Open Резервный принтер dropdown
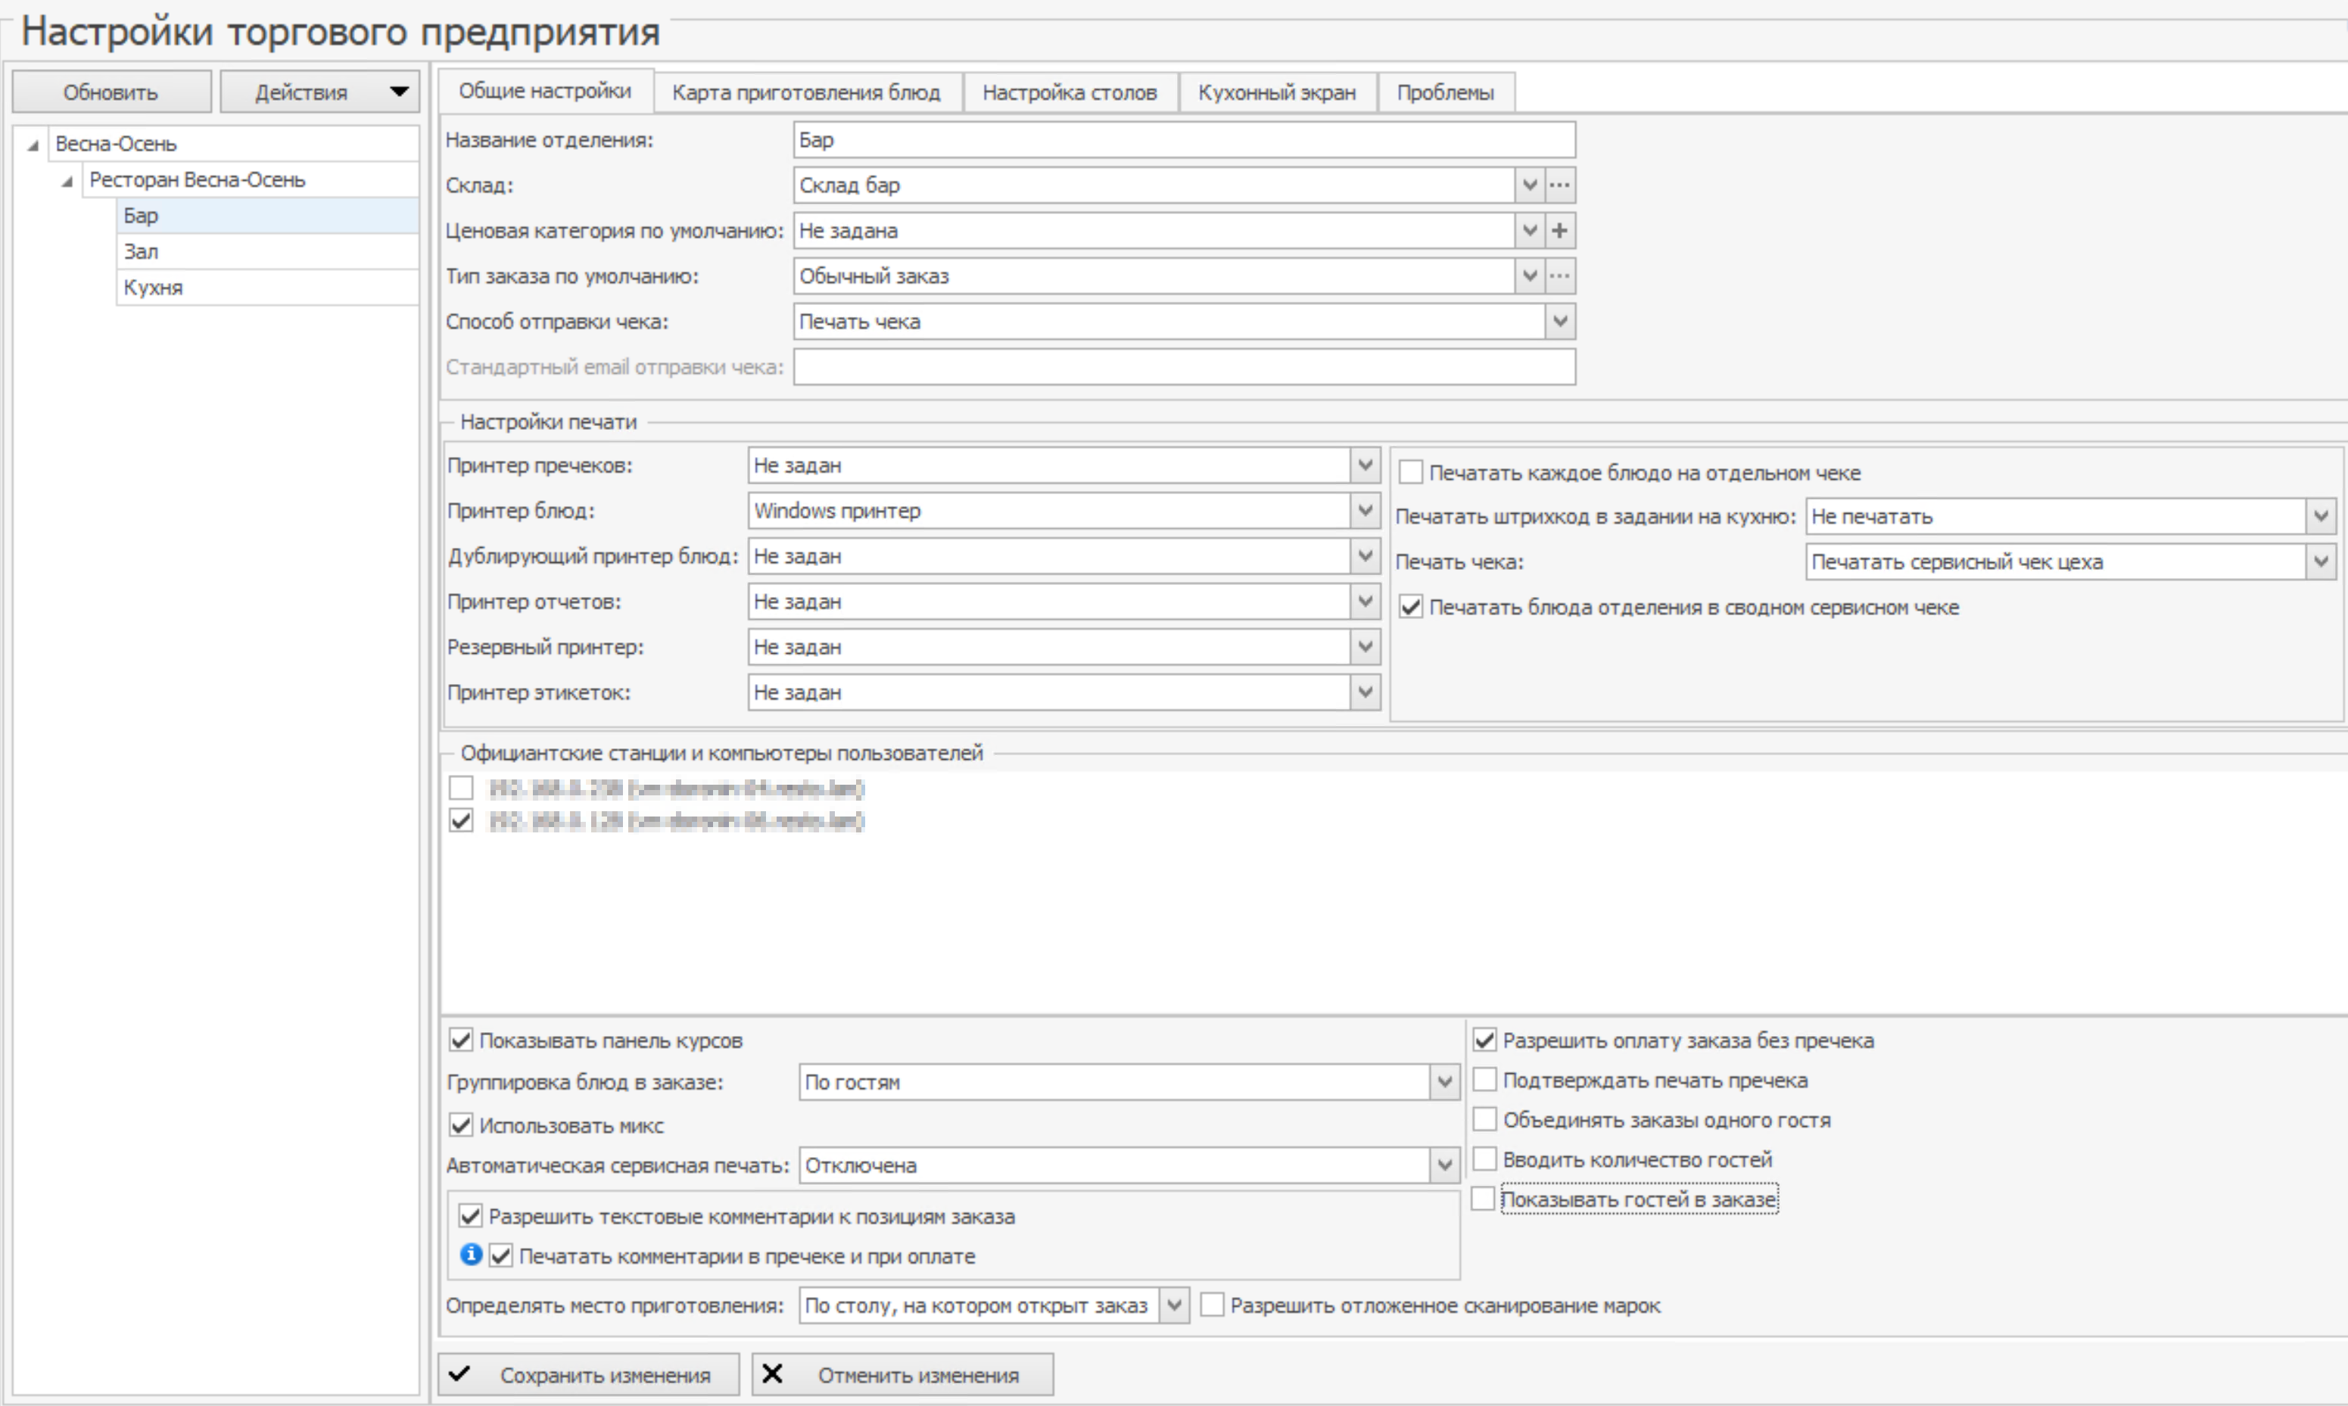The height and width of the screenshot is (1406, 2348). [x=1365, y=647]
